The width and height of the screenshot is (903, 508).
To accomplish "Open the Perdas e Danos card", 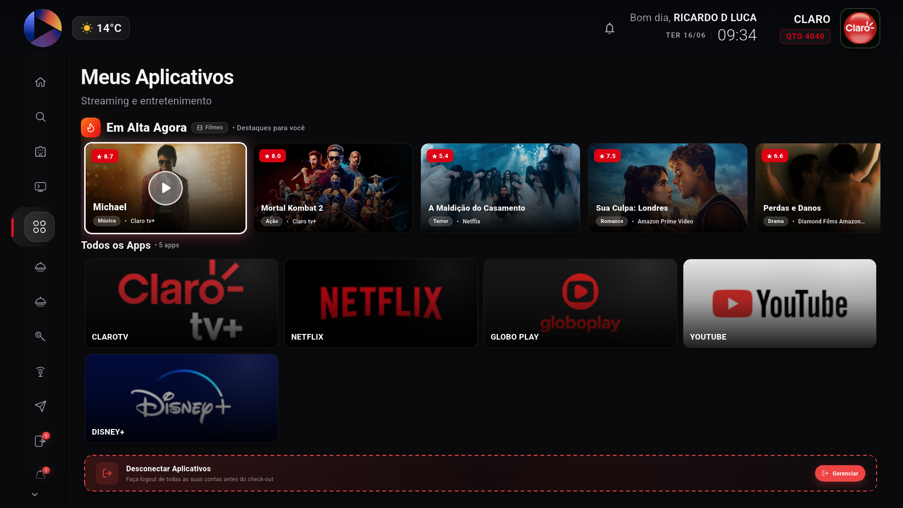I will coord(818,188).
